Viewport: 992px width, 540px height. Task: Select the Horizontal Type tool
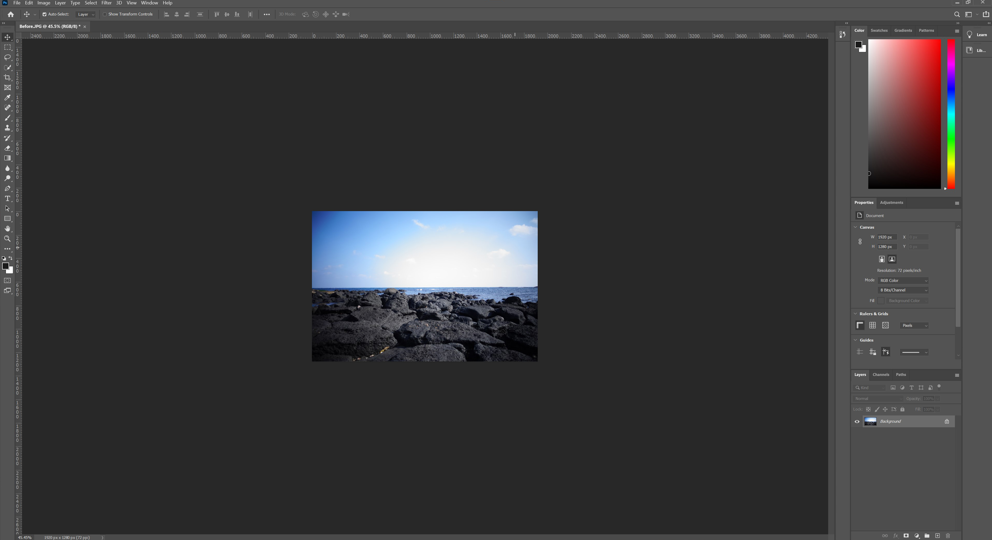(7, 198)
